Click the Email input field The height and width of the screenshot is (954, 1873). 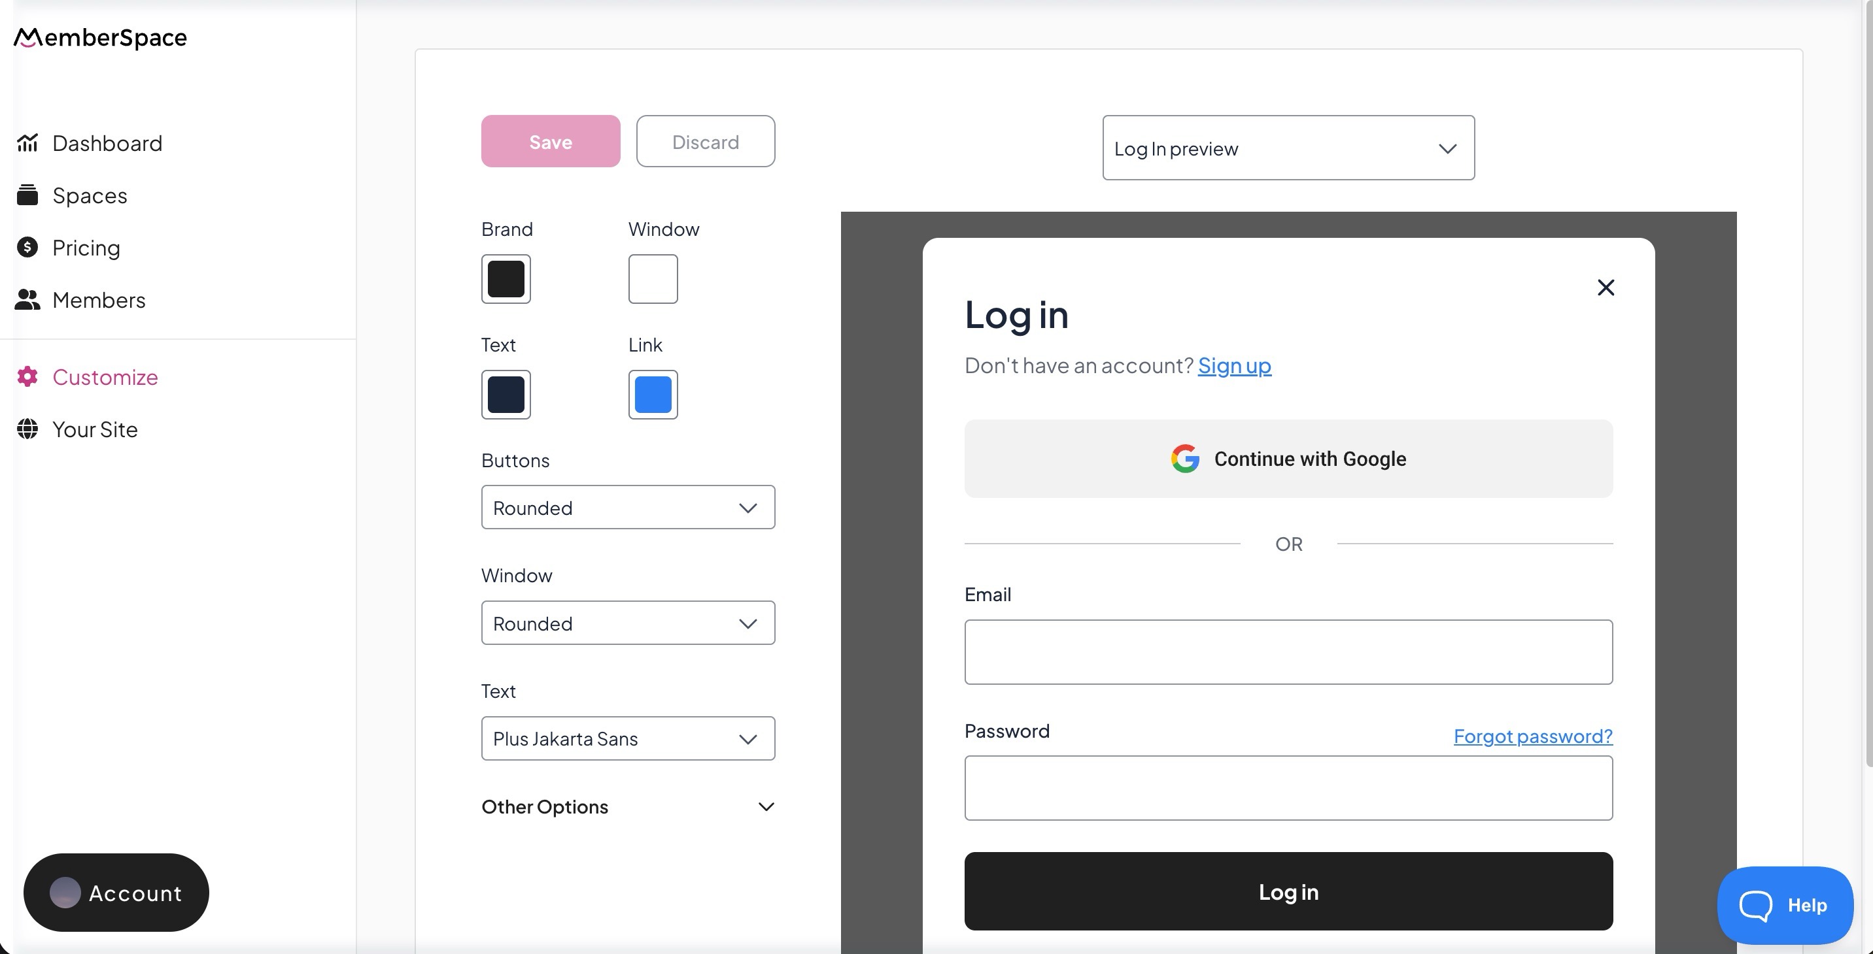[x=1288, y=651]
